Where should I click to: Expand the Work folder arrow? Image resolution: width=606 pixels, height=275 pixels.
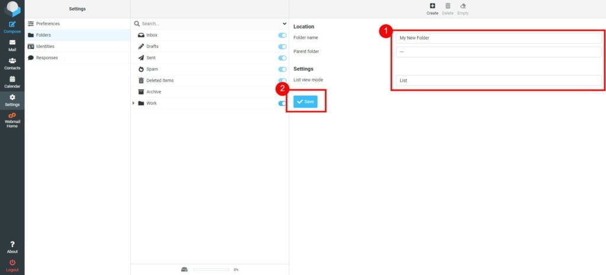(133, 103)
